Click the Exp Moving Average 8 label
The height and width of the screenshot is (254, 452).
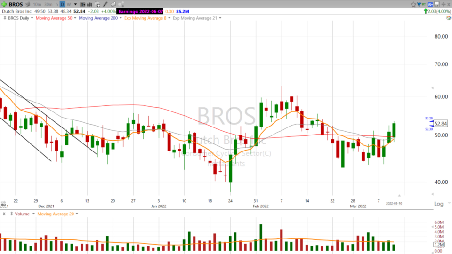pos(145,18)
